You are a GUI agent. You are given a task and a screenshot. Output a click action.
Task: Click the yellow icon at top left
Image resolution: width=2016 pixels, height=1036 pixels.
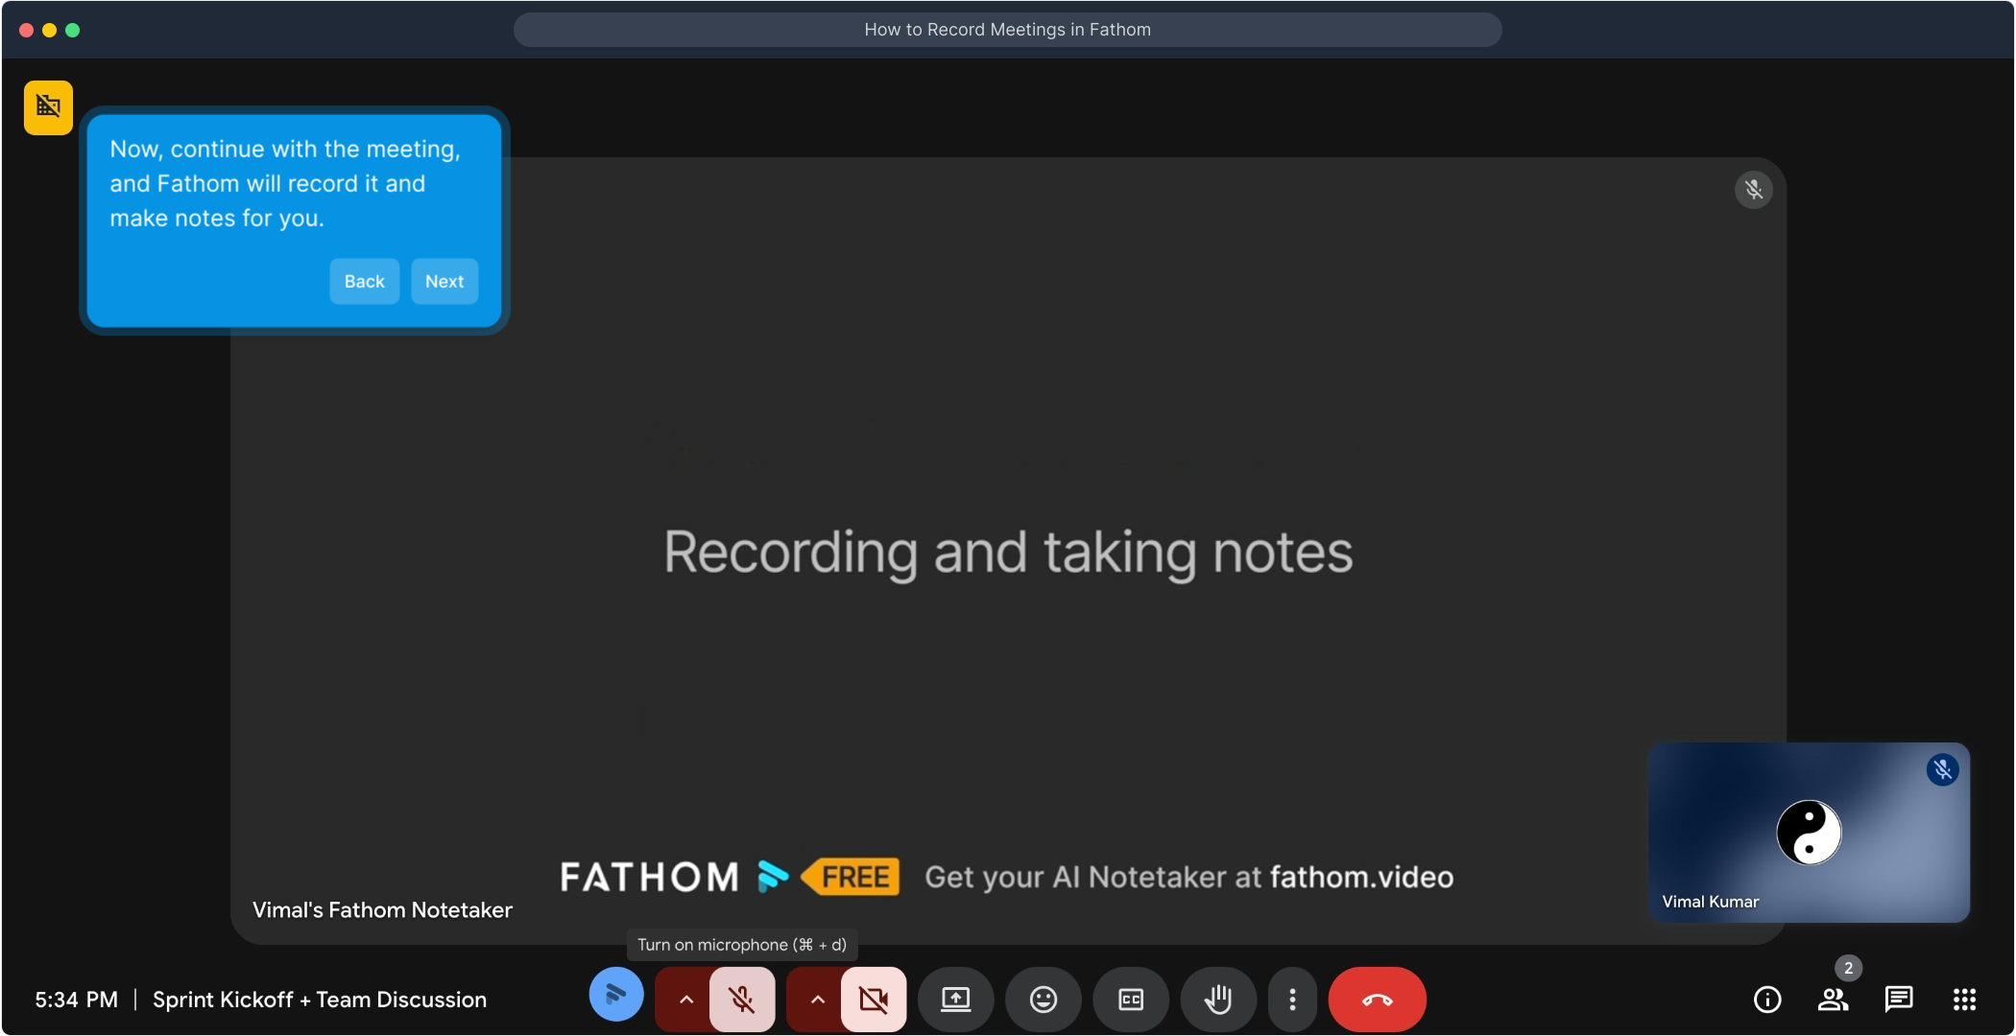point(48,106)
